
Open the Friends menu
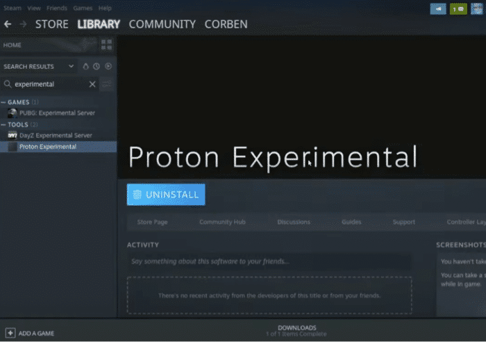click(x=57, y=8)
